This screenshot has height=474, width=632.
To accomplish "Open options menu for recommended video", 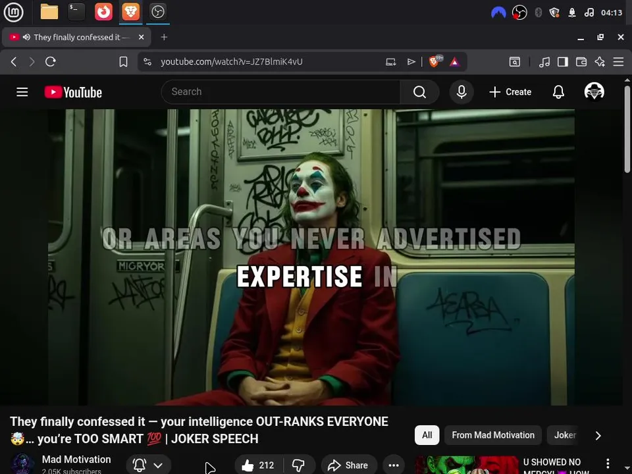I will [x=608, y=463].
